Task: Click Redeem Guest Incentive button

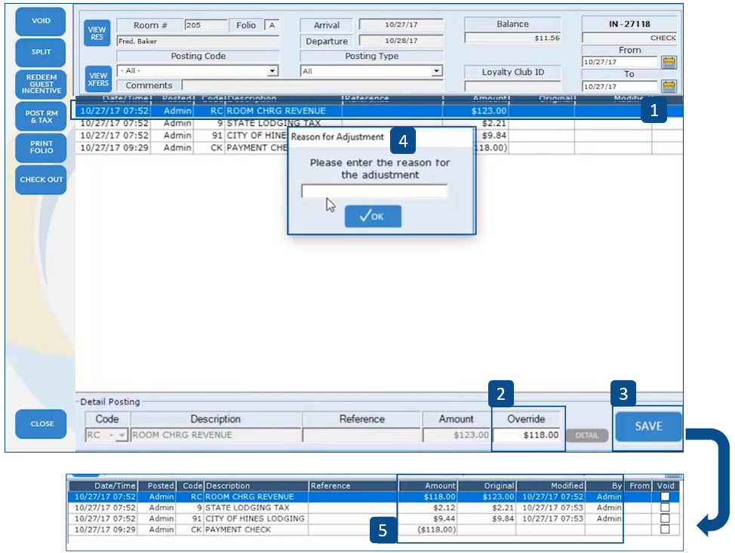Action: point(42,84)
